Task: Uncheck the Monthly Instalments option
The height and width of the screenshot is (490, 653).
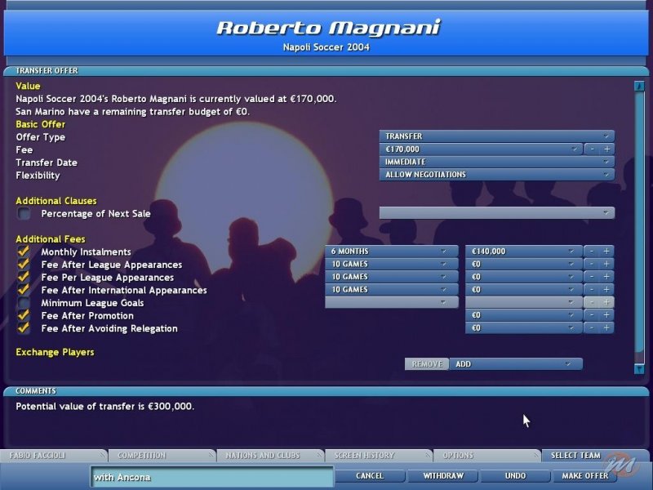Action: click(x=24, y=252)
